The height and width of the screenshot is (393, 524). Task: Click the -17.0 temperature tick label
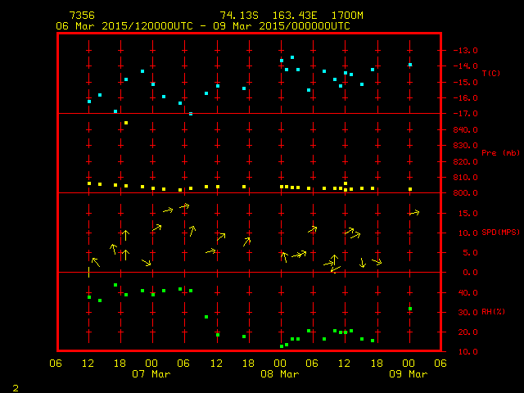[x=459, y=114]
